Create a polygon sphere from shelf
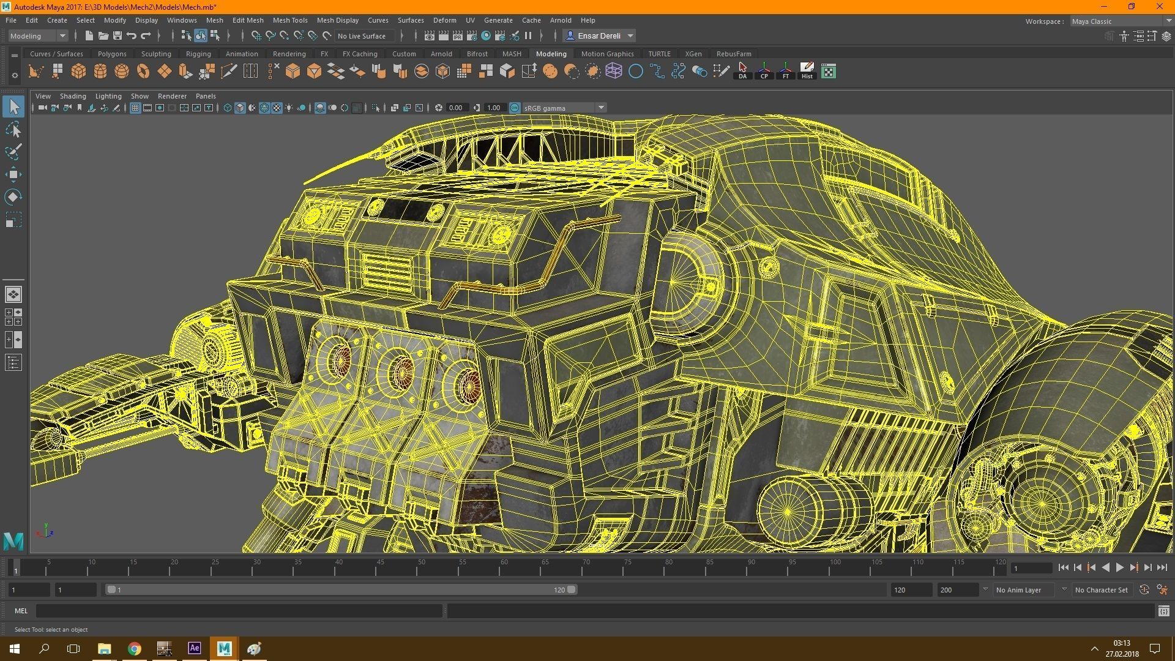 tap(122, 72)
